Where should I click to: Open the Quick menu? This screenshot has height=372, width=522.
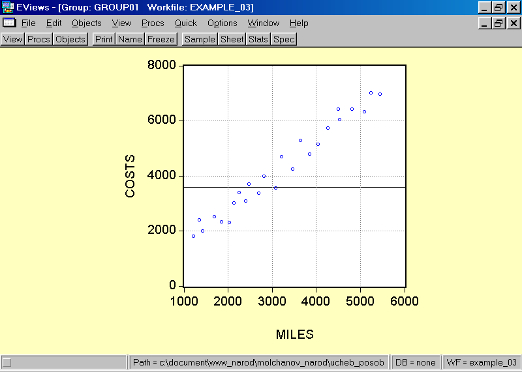[x=186, y=23]
